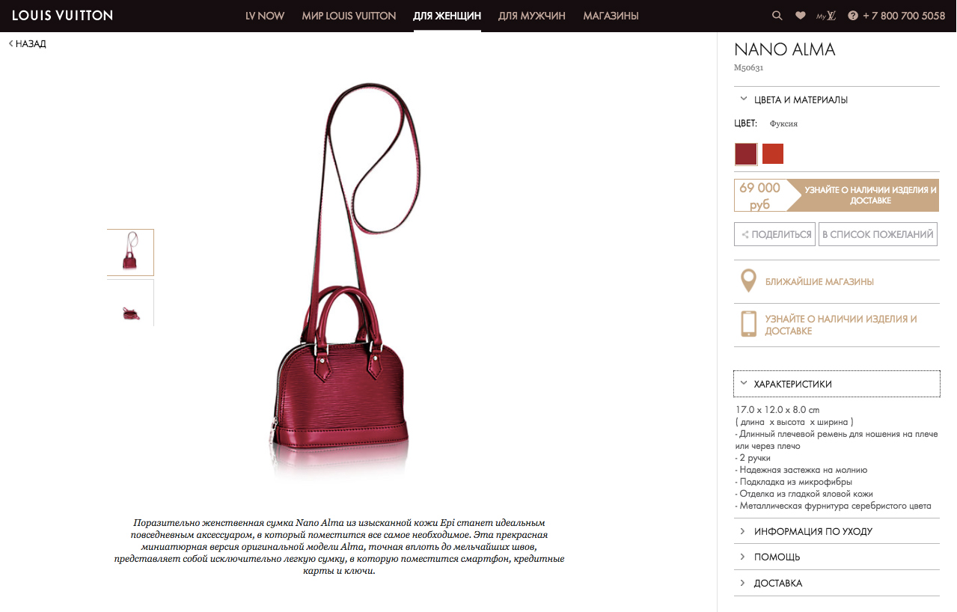Click the back arrow next to НАЗАД

click(10, 43)
